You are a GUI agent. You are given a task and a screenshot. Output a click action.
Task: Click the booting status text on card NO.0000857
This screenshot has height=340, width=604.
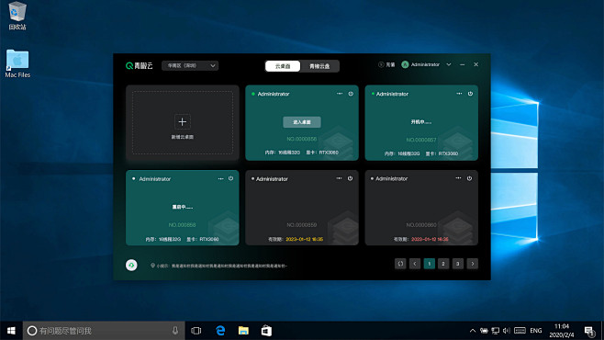pos(421,122)
